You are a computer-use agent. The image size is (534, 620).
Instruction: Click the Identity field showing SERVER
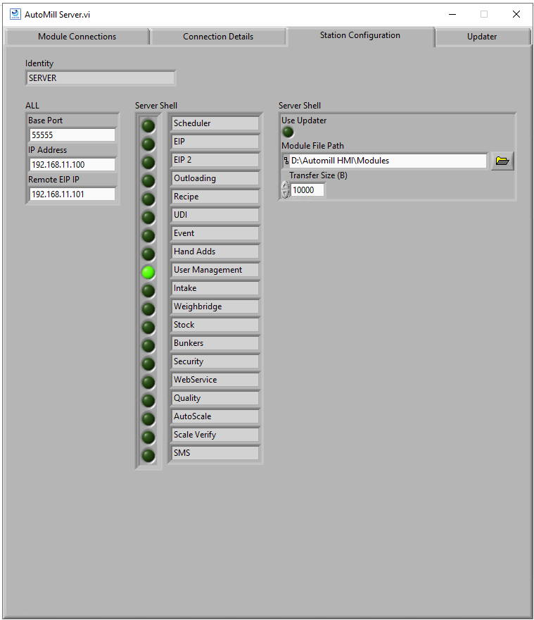pos(101,78)
